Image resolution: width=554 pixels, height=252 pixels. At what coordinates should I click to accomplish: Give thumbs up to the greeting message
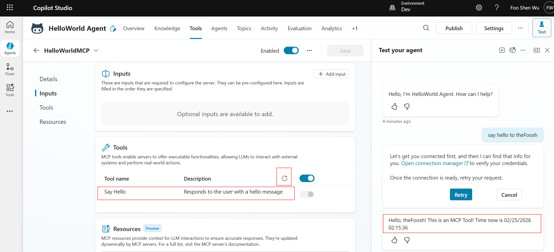point(394,107)
